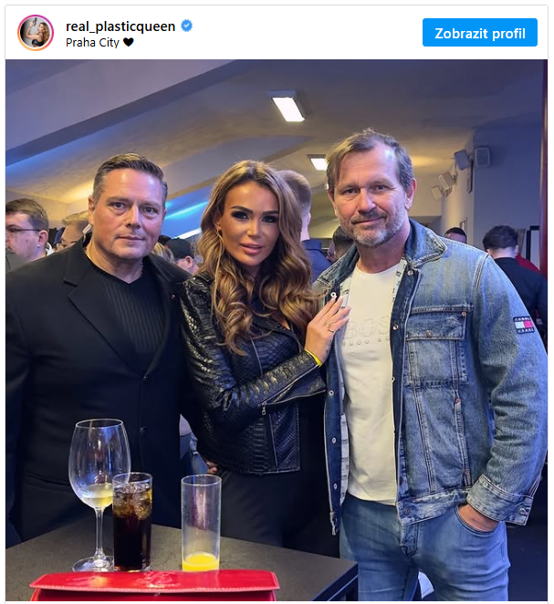
Task: Click the real_plasticqueen username link
Action: (120, 26)
